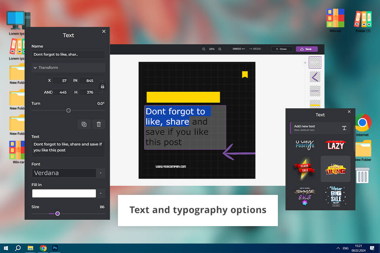Click the zoom out magnifier icon
The width and height of the screenshot is (380, 253).
coord(203,49)
